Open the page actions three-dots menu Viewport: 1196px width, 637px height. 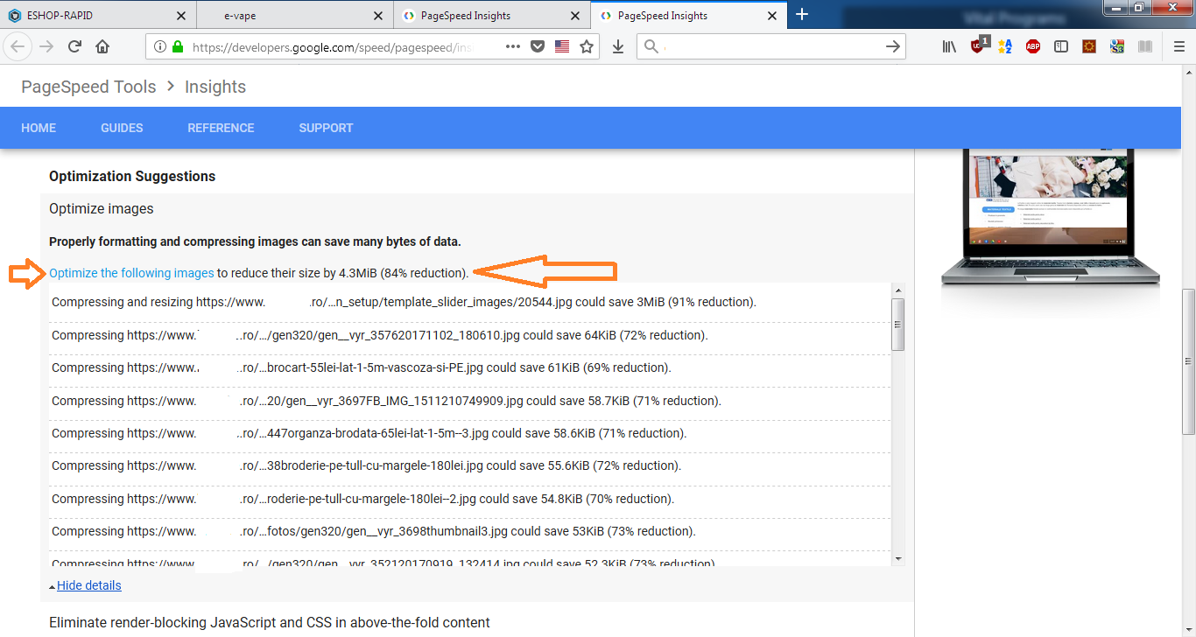(x=513, y=46)
